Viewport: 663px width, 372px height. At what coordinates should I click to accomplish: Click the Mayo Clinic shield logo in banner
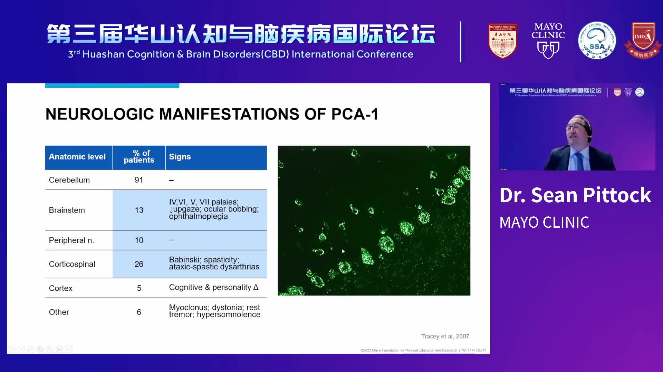(548, 40)
